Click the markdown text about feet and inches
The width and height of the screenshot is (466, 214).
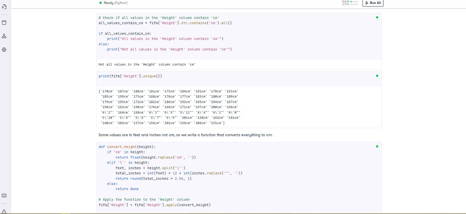186,135
